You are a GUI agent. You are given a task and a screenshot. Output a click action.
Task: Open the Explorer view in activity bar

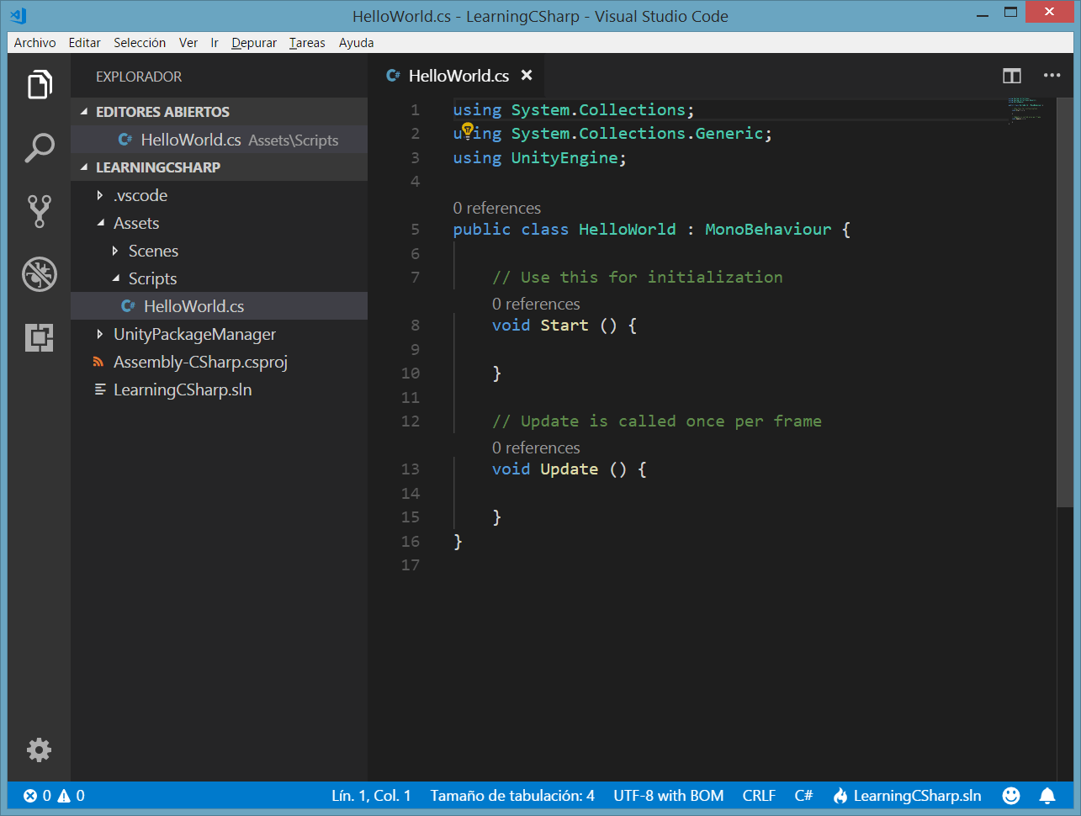40,85
